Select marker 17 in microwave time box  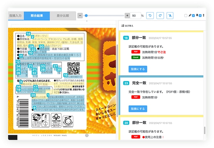(35, 87)
